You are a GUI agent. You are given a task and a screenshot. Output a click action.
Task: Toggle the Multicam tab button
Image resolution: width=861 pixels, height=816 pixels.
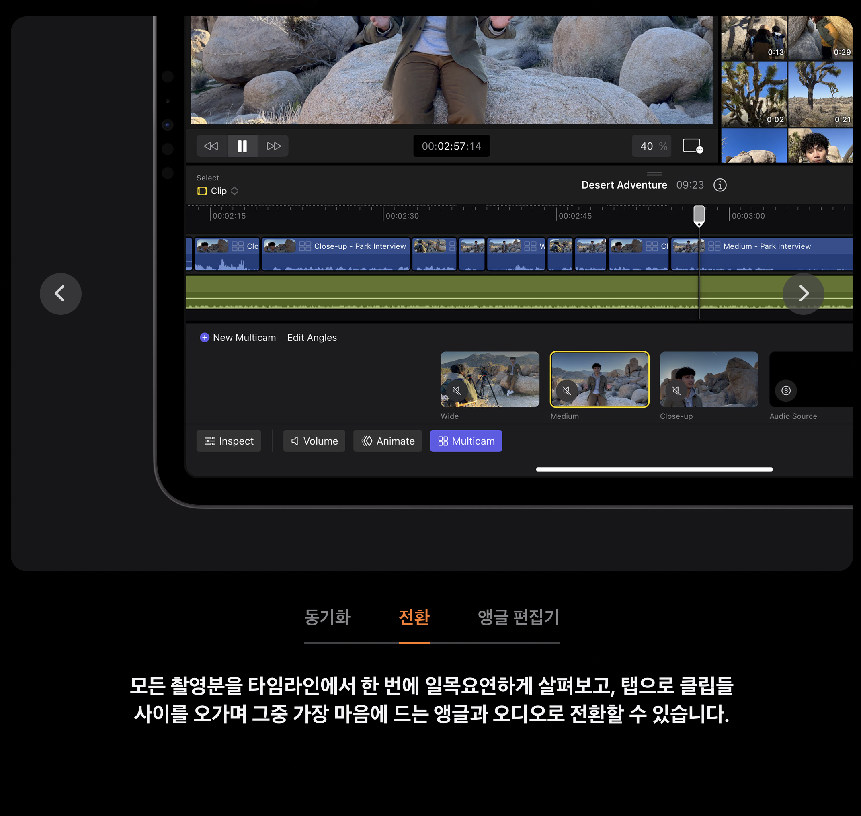466,441
